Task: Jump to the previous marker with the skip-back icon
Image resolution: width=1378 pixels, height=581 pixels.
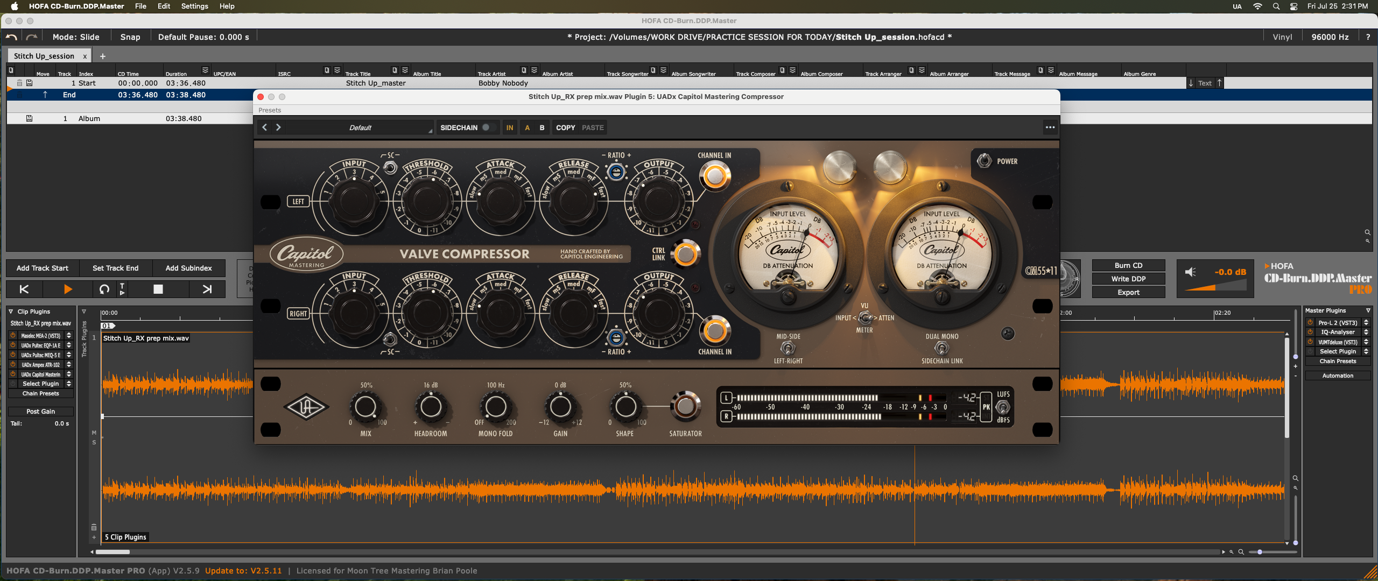Action: click(x=24, y=289)
